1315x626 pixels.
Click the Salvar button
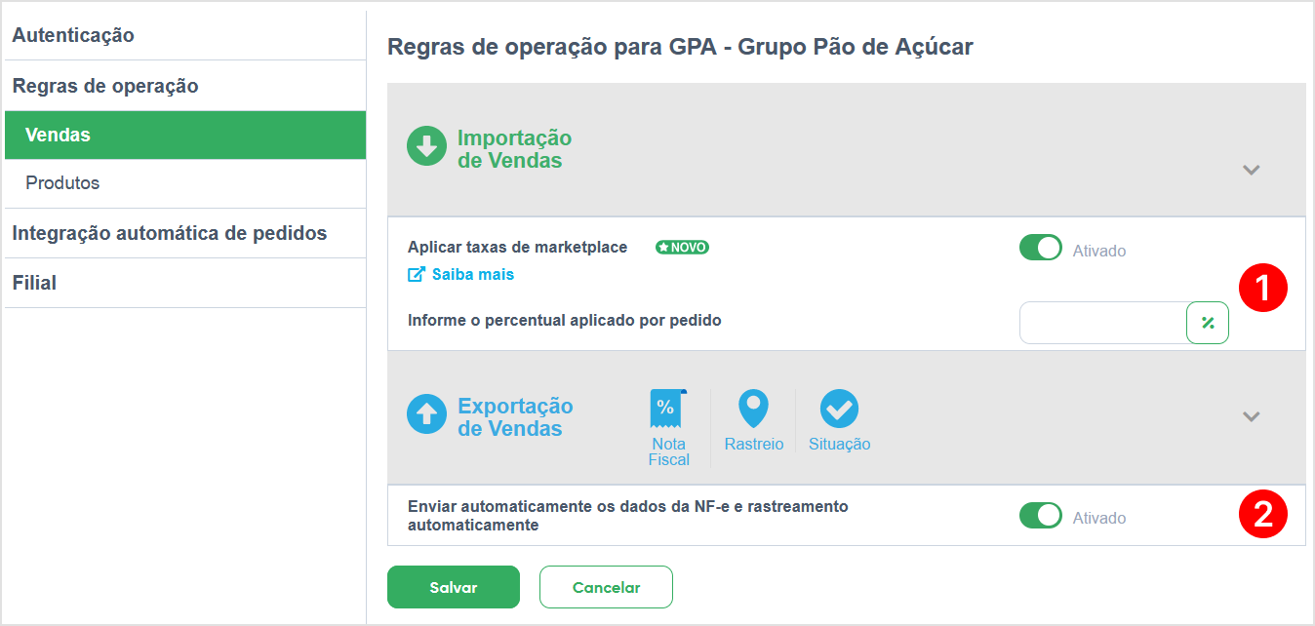pyautogui.click(x=454, y=587)
